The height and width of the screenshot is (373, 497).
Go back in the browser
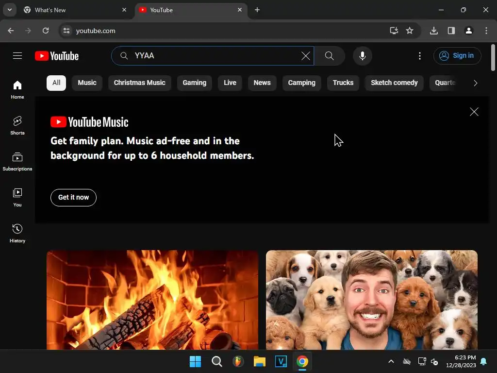11,31
